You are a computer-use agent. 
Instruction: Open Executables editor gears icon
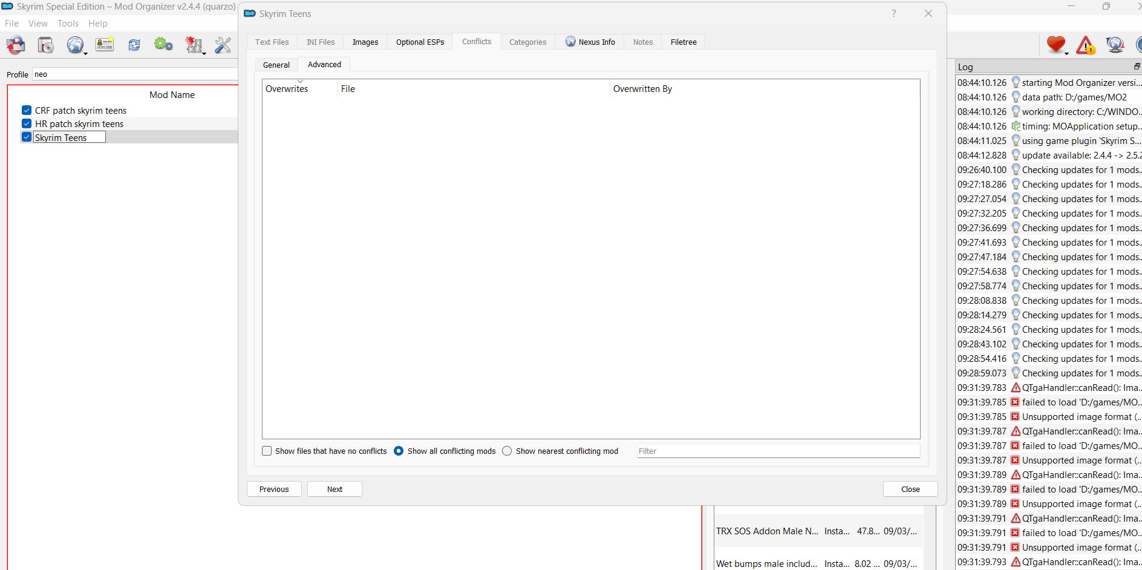pyautogui.click(x=163, y=45)
